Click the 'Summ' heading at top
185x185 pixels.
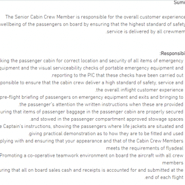179,3
